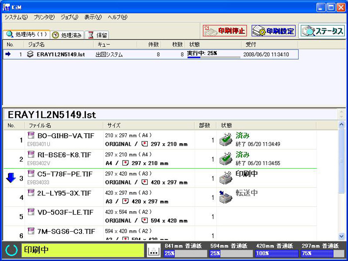The width and height of the screenshot is (348, 261).
Task: Click the circular busy indicator in status bar
Action: 11,250
